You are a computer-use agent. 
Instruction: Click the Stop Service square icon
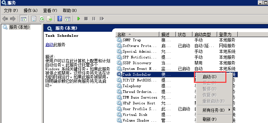86,19
